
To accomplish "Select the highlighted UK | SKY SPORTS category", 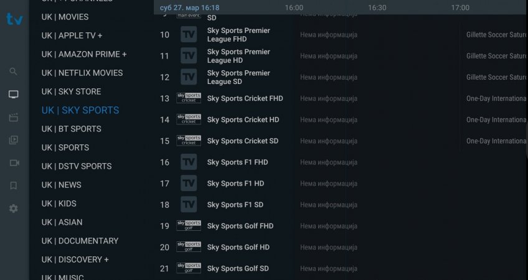I will click(80, 110).
